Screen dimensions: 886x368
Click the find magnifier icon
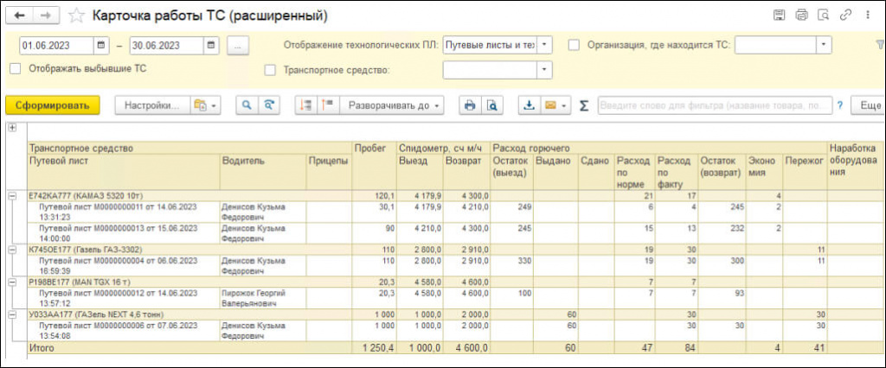pyautogui.click(x=247, y=105)
